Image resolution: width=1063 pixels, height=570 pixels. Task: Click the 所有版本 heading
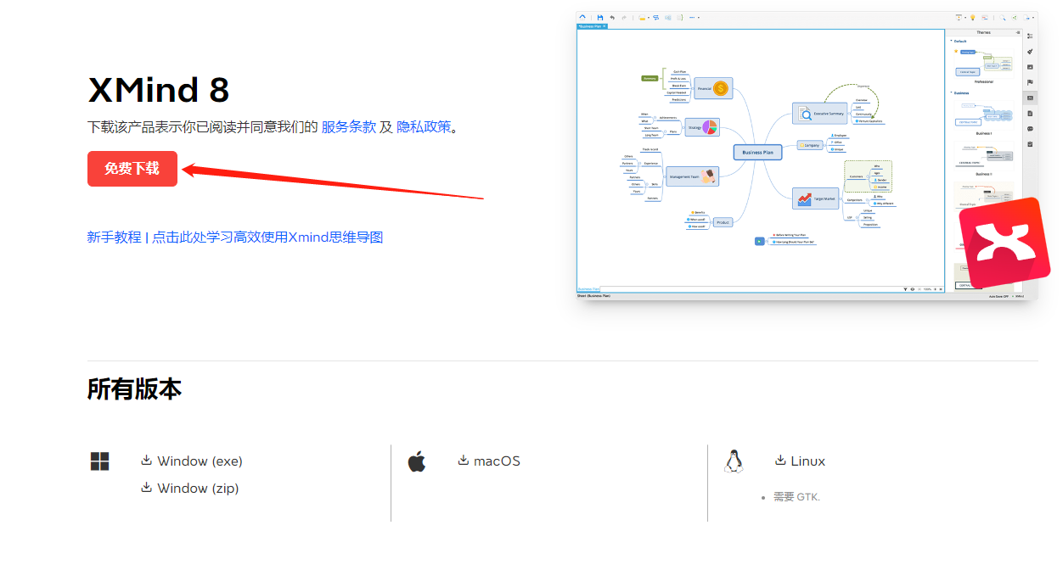click(x=134, y=389)
